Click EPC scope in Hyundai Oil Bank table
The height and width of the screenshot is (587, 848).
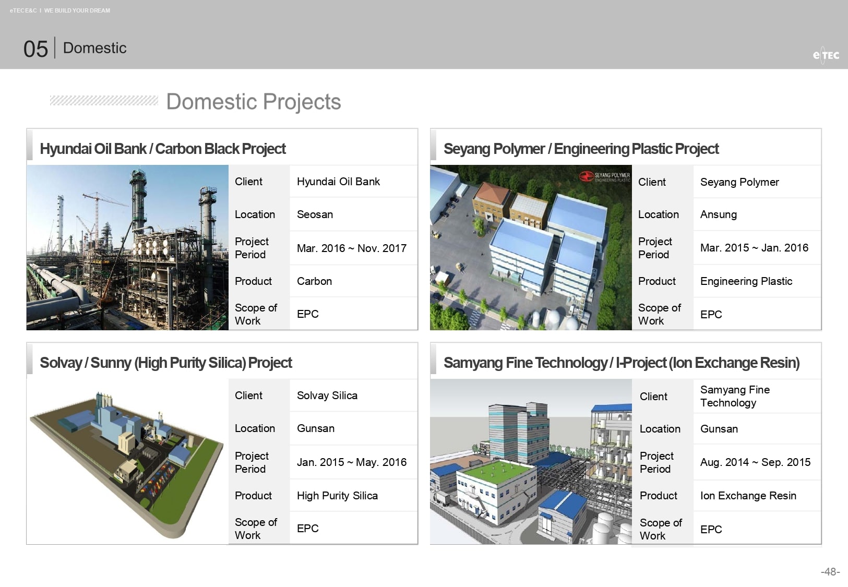307,314
